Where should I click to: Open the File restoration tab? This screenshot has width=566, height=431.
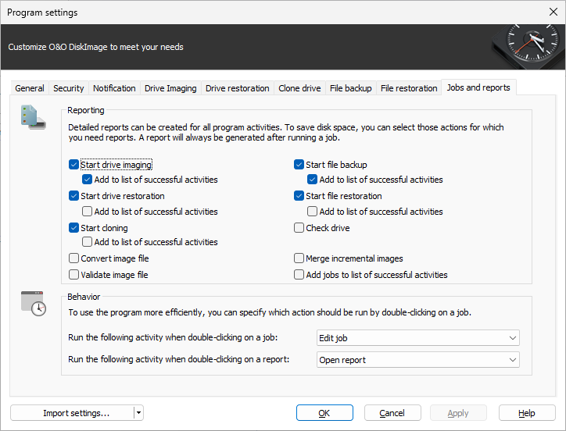(x=409, y=88)
